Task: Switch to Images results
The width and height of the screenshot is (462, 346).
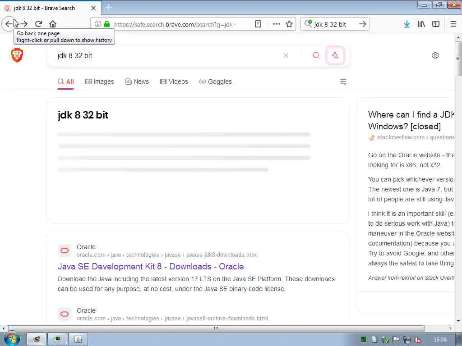Action: 99,82
